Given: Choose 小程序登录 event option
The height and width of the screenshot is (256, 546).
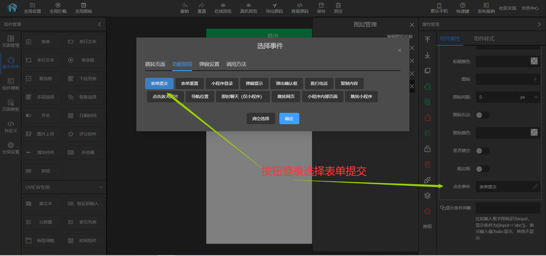Looking at the screenshot, I should [222, 84].
